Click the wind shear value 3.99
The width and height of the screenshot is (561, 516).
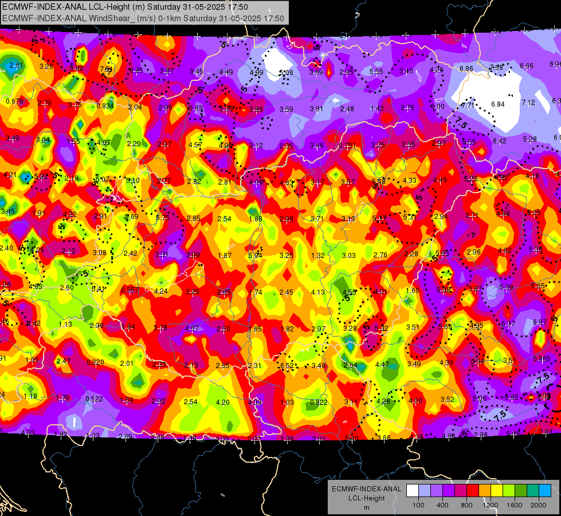(x=193, y=255)
